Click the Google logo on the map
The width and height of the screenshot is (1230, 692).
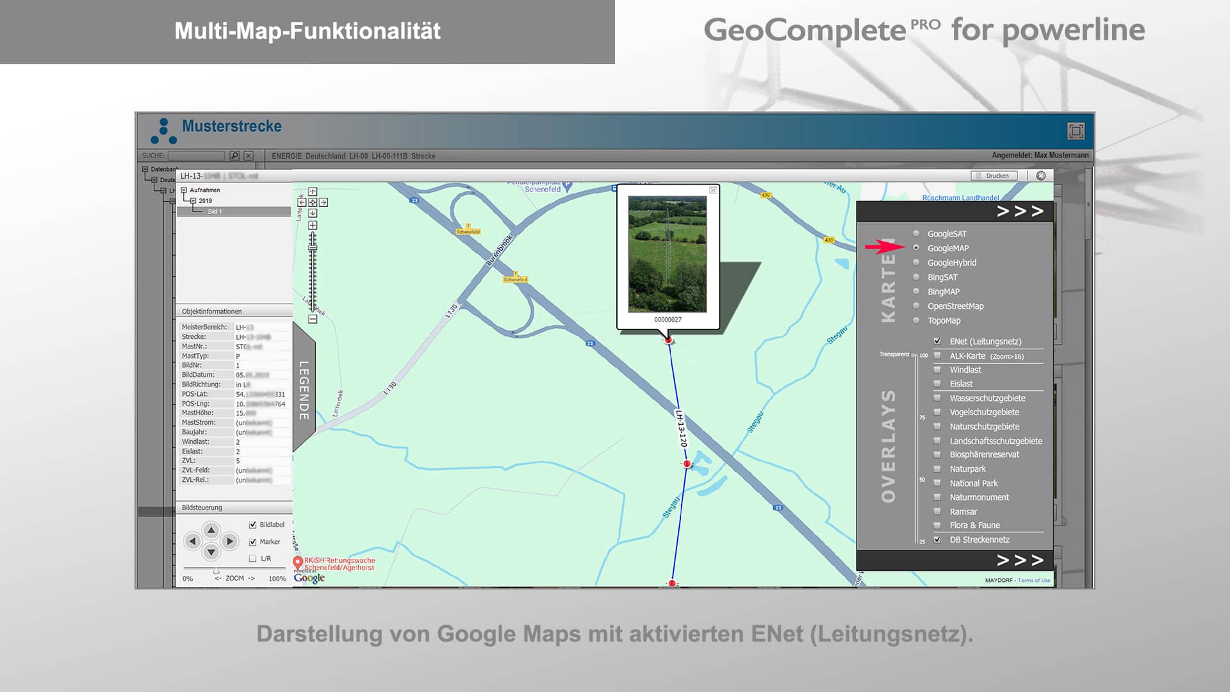(x=307, y=578)
